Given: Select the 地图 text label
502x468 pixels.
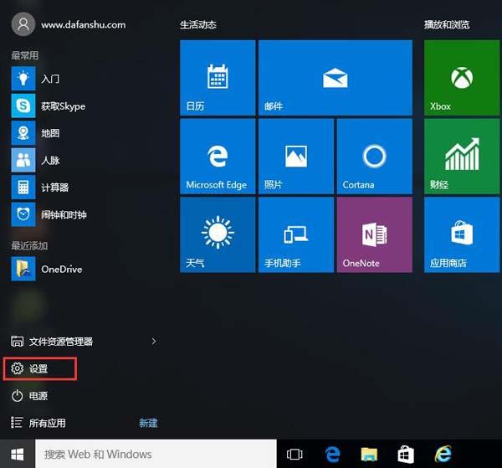Looking at the screenshot, I should pyautogui.click(x=50, y=133).
